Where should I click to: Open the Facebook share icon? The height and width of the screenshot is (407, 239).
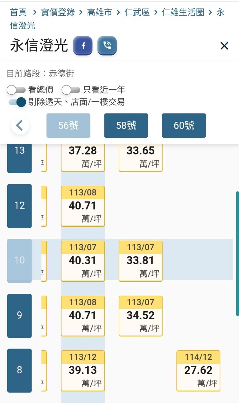(x=83, y=45)
